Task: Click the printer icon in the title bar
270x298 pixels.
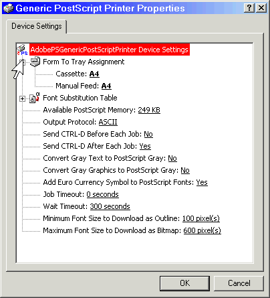Action: pyautogui.click(x=9, y=8)
